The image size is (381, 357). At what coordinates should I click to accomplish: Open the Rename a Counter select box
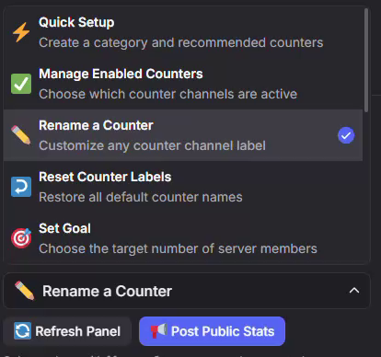pos(187,291)
